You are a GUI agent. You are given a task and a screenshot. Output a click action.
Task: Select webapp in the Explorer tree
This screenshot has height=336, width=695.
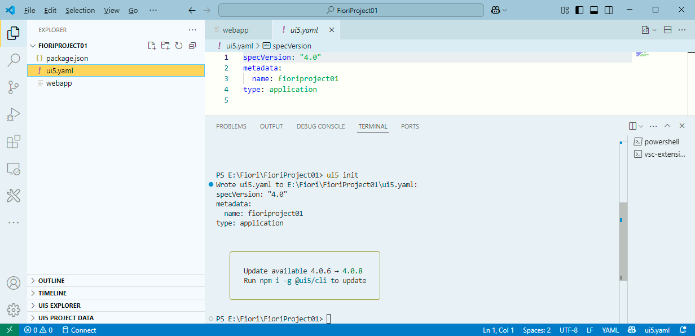[116, 83]
